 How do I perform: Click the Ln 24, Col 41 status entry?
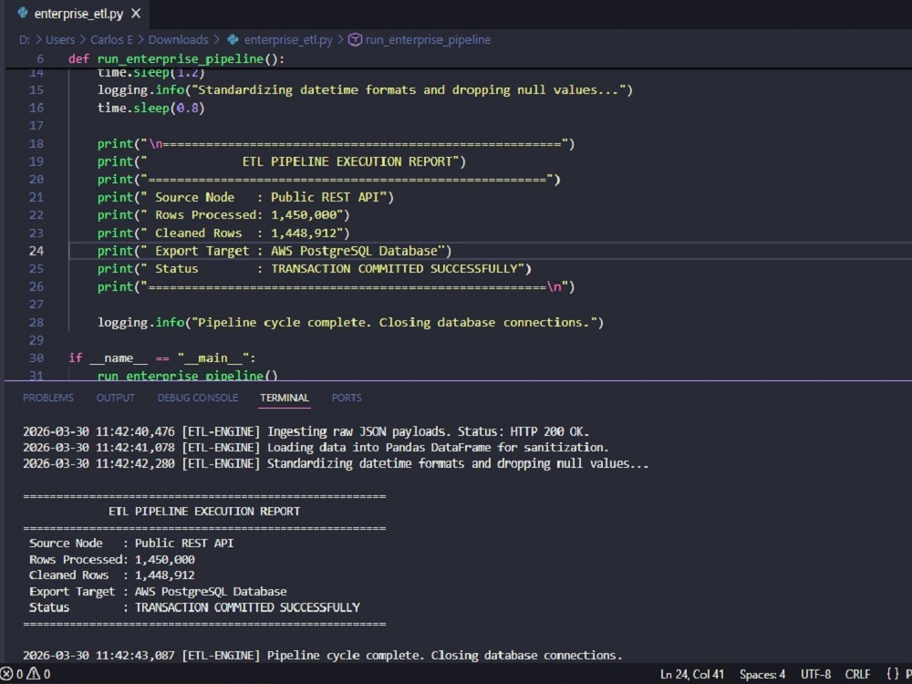[691, 674]
